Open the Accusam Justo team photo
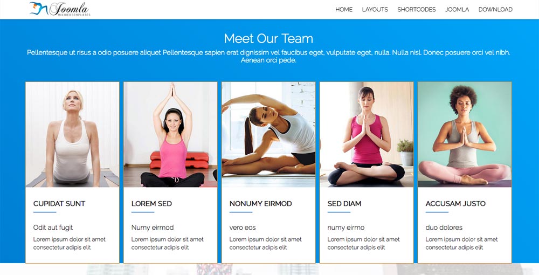 point(465,134)
